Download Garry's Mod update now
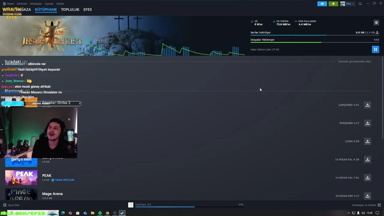The height and width of the screenshot is (216, 384). [x=367, y=160]
